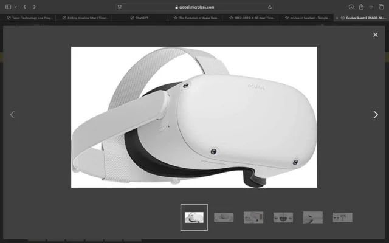Open the tab group dropdown arrow
Image resolution: width=389 pixels, height=243 pixels.
16,7
